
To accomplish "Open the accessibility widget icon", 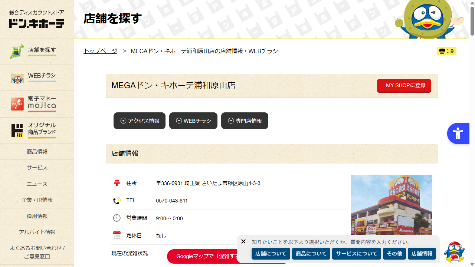I will [x=458, y=133].
